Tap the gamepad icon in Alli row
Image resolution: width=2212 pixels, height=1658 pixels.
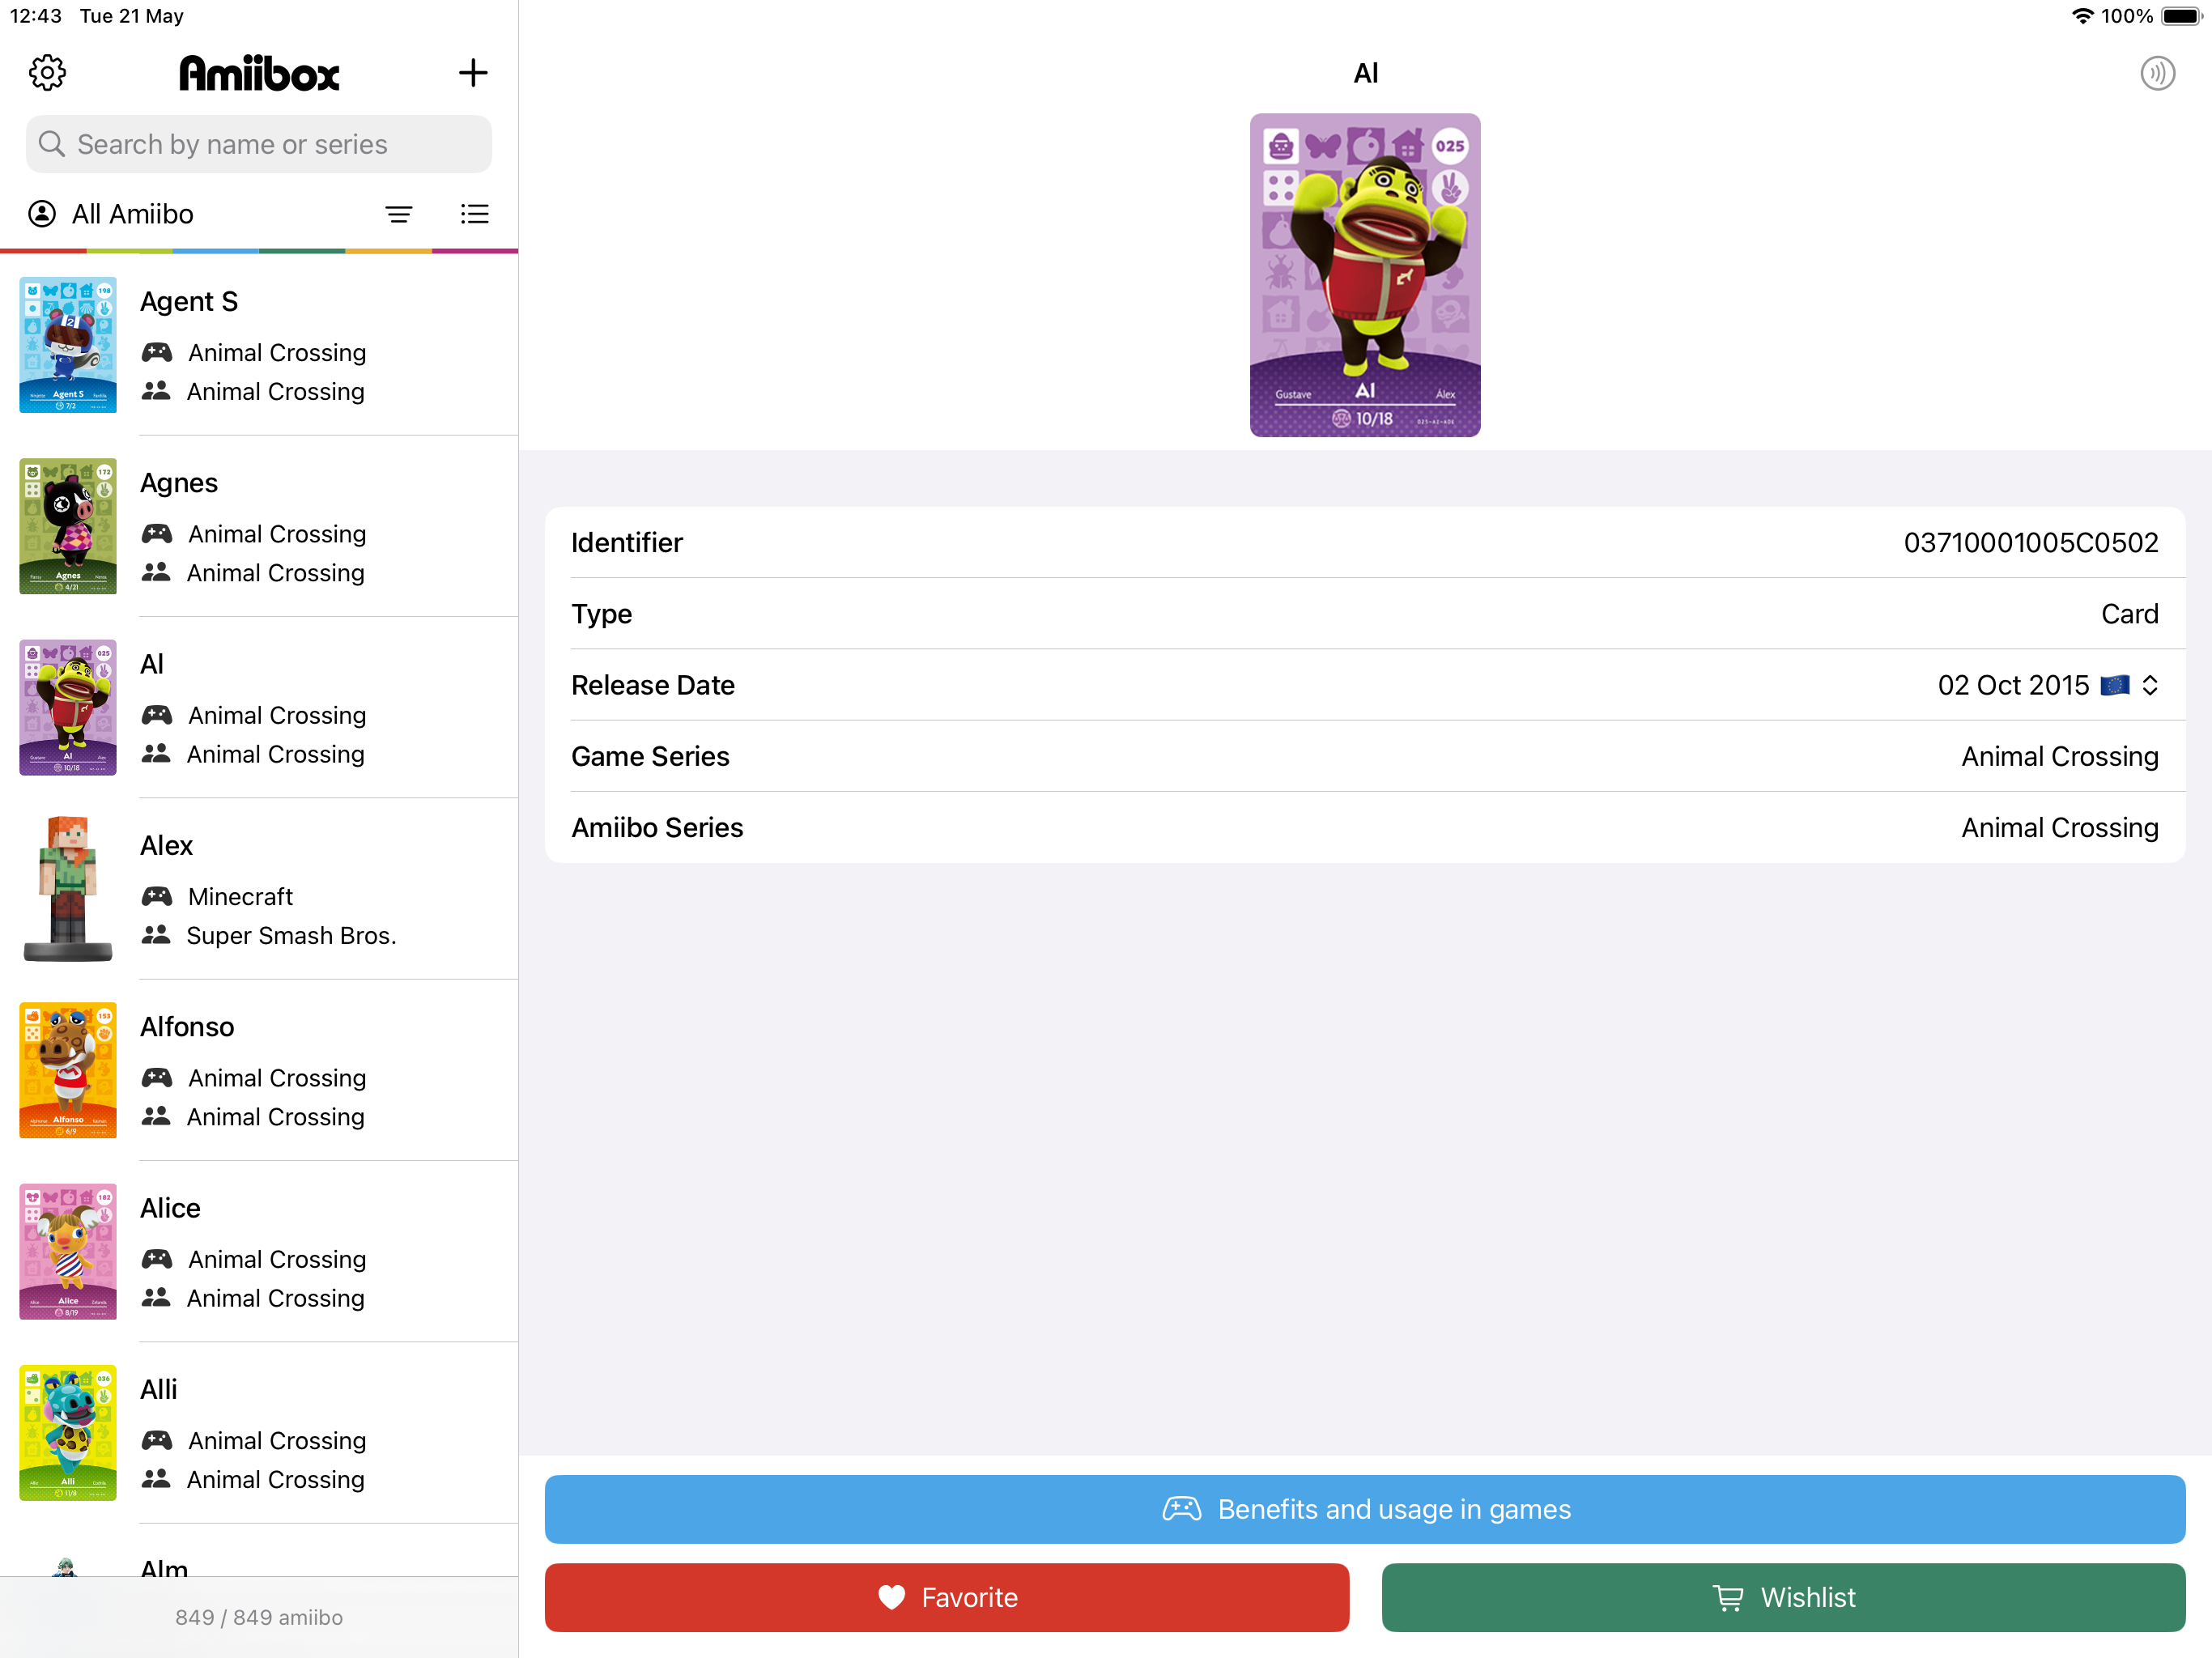tap(157, 1440)
